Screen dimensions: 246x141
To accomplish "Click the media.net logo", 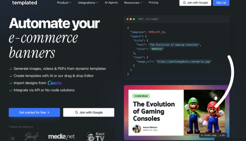I will pyautogui.click(x=61, y=137).
